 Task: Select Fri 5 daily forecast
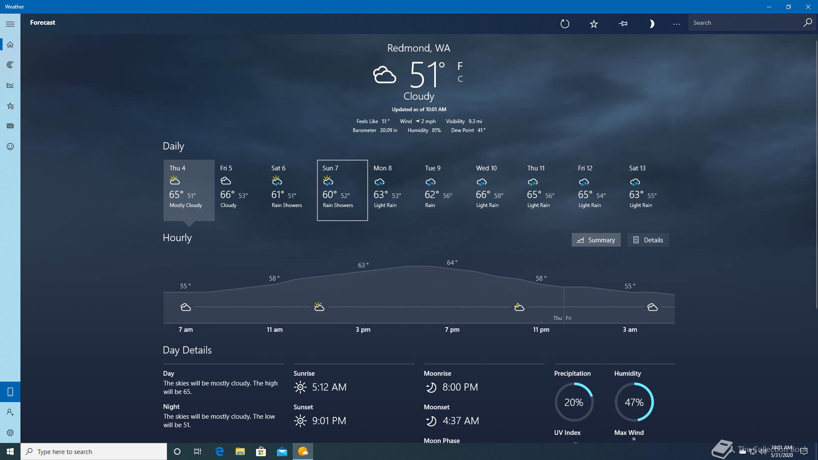[x=240, y=190]
